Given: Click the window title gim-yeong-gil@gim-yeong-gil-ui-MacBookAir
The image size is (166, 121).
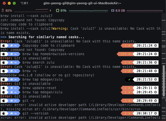Looking at the screenshot, I should click(x=82, y=3).
